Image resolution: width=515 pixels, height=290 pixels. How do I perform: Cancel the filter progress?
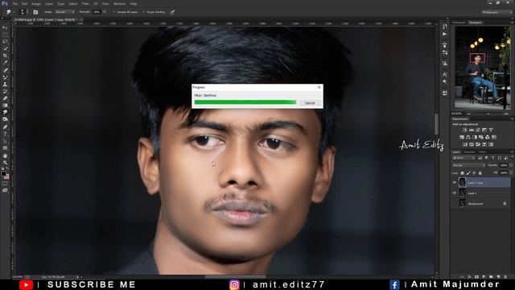click(x=310, y=103)
